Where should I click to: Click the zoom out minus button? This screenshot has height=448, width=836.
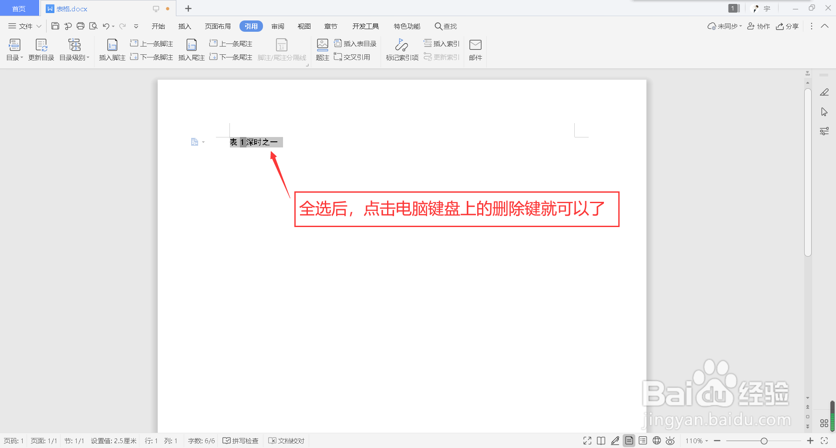717,441
